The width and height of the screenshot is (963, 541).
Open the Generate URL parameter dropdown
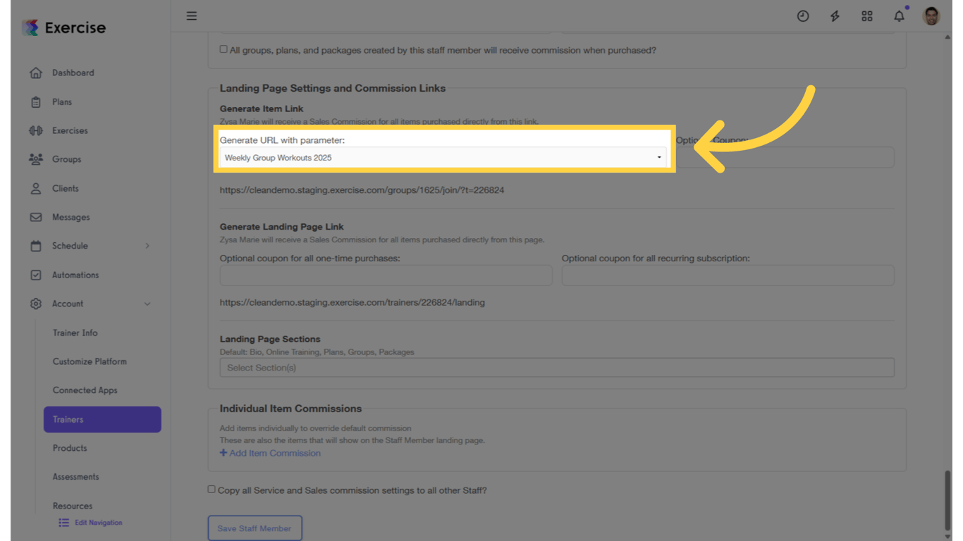(443, 158)
